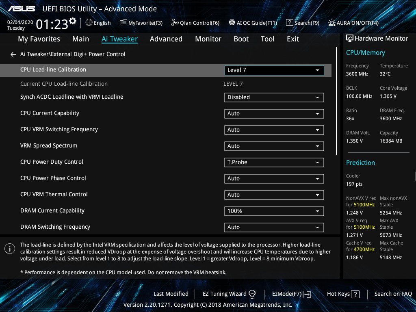Open CPU Load-line Calibration dropdown
The width and height of the screenshot is (416, 312).
click(x=274, y=70)
